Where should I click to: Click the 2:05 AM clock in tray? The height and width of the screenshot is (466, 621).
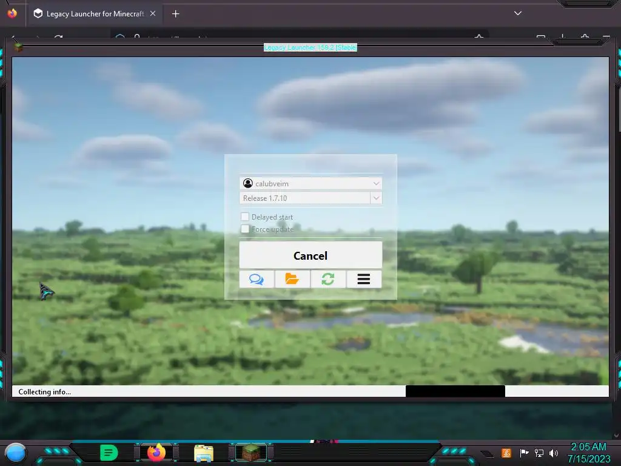(588, 447)
